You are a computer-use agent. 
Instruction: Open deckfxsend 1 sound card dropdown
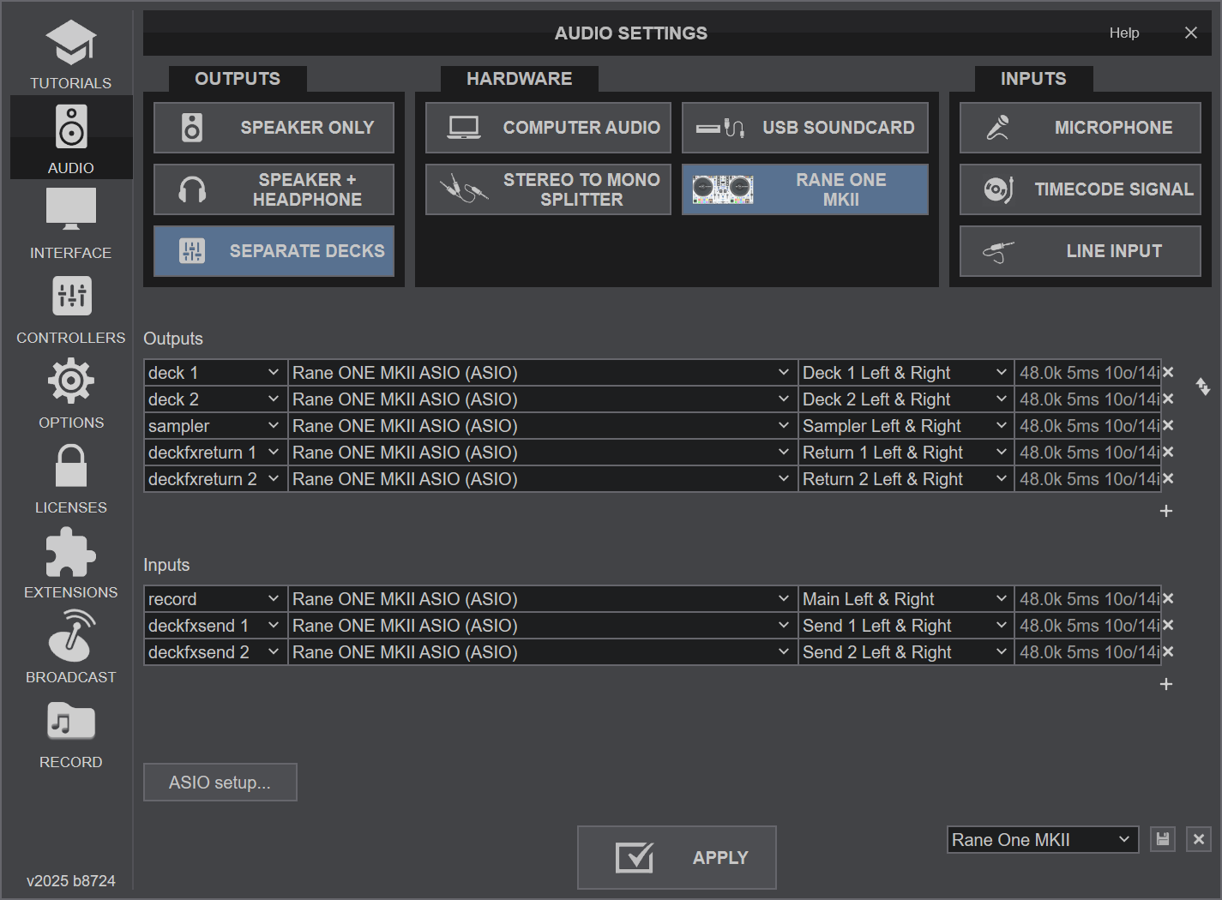pos(542,626)
